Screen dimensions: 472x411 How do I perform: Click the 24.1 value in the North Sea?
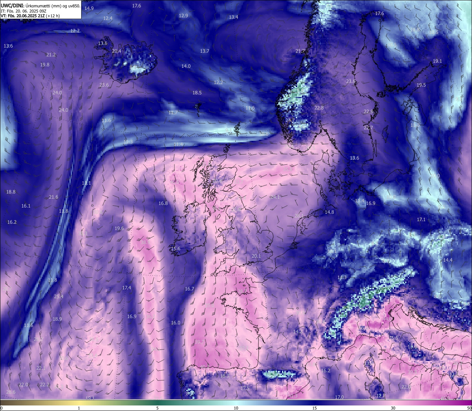coord(275,197)
